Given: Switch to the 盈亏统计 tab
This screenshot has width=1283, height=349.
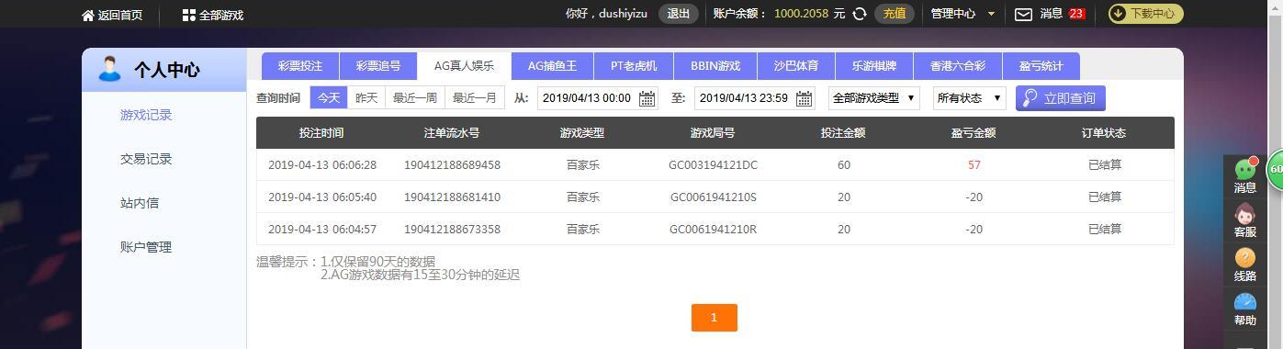Looking at the screenshot, I should tap(1041, 66).
